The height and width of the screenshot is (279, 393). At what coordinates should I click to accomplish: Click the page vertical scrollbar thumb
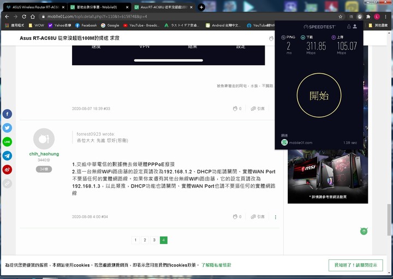pyautogui.click(x=389, y=220)
